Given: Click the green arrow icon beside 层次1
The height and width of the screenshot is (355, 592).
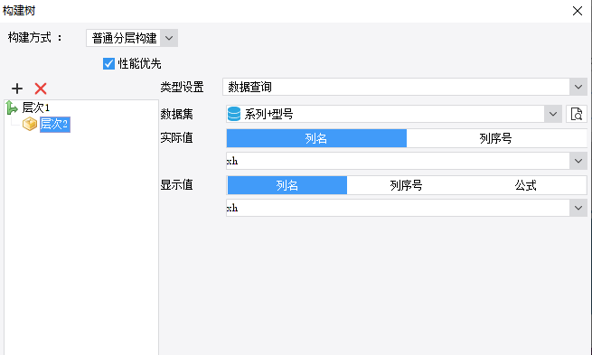Looking at the screenshot, I should coord(12,107).
